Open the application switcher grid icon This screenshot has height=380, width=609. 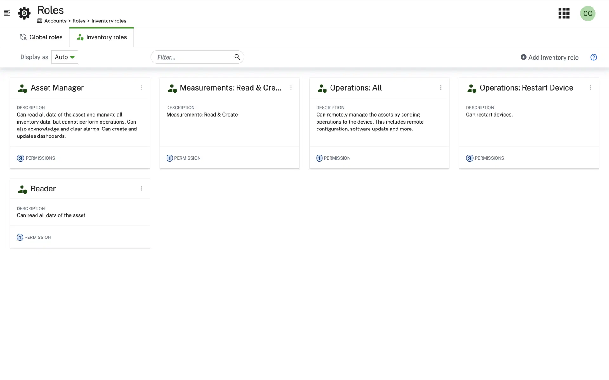tap(564, 13)
